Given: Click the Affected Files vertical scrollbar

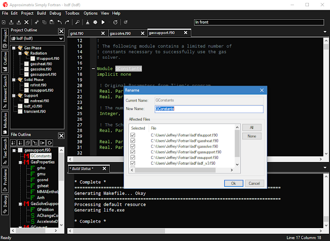Looking at the screenshot, I should coord(237,146).
